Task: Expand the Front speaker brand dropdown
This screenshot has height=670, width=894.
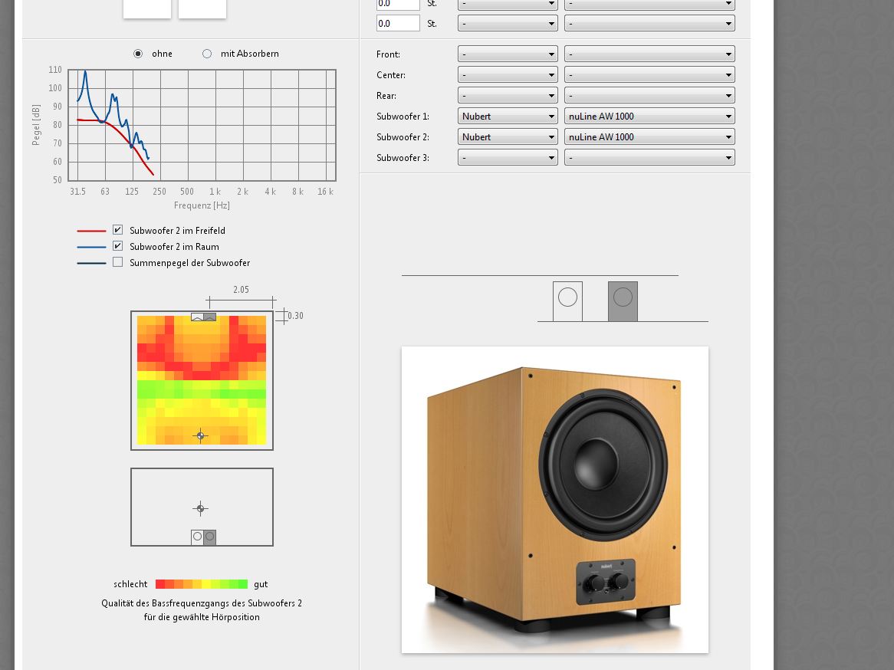Action: pos(508,54)
